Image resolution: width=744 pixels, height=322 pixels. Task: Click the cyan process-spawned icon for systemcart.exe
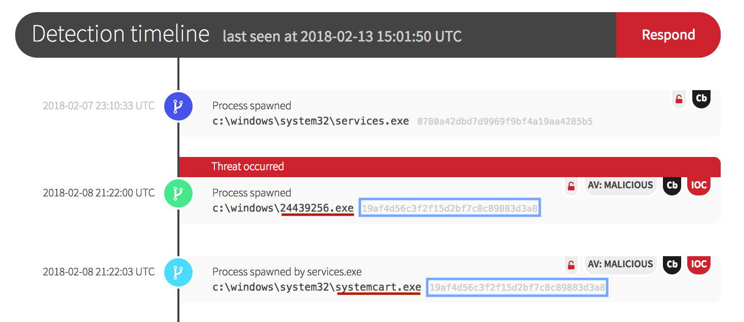(178, 272)
